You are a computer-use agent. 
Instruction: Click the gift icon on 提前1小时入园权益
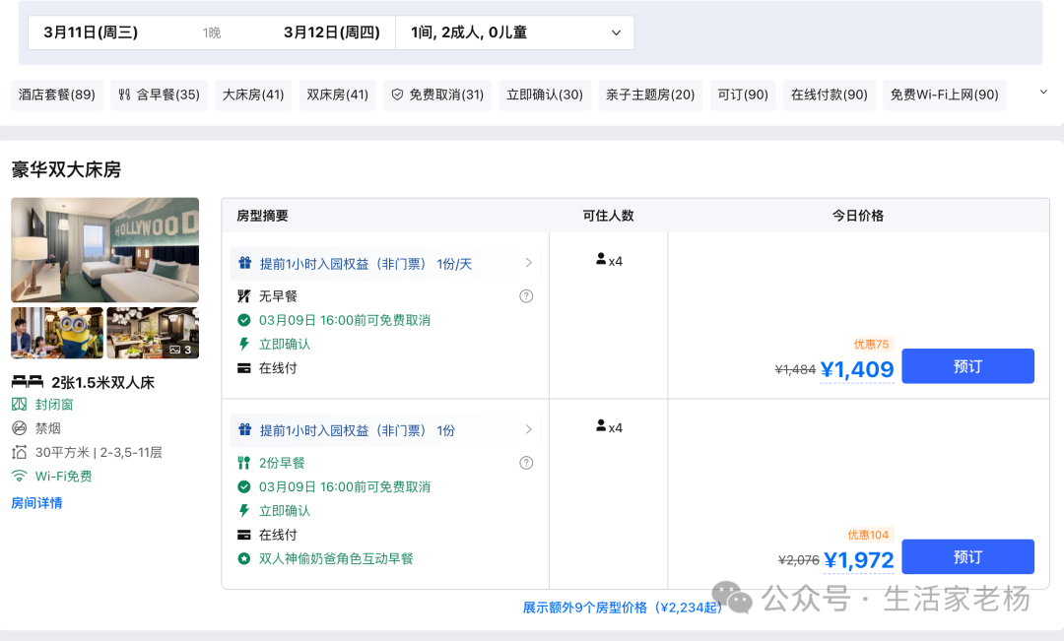(x=244, y=261)
